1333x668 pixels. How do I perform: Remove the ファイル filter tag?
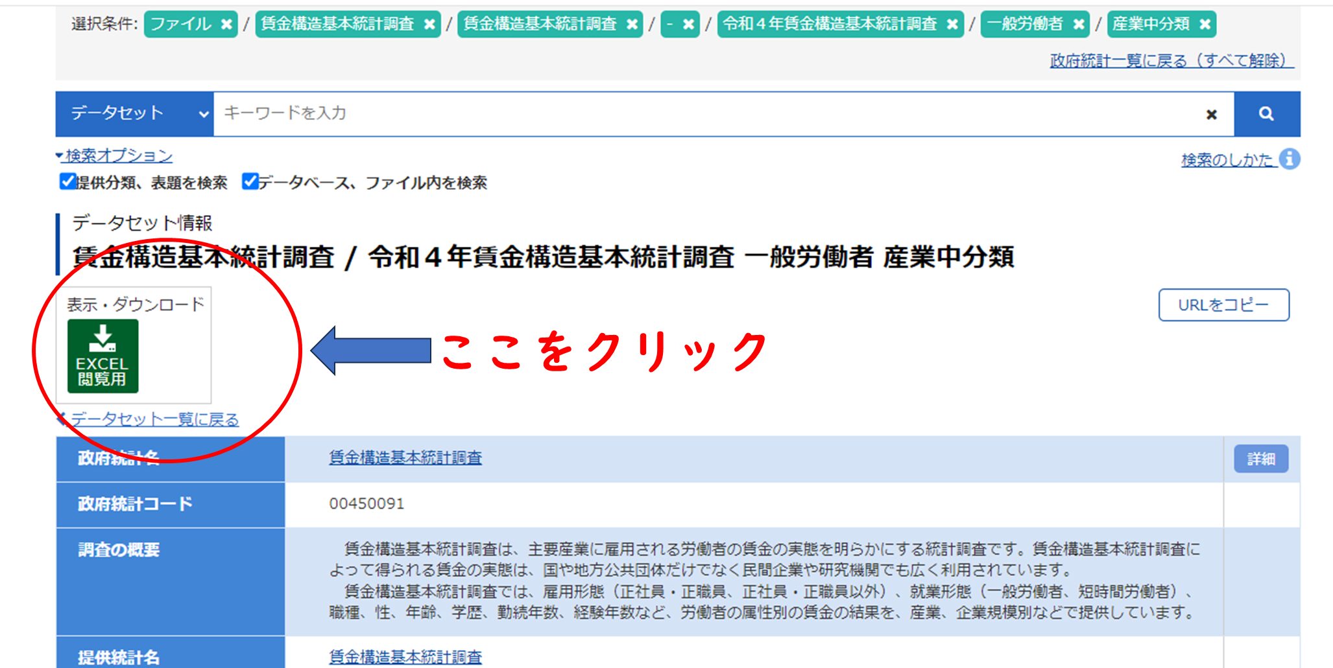[x=226, y=25]
